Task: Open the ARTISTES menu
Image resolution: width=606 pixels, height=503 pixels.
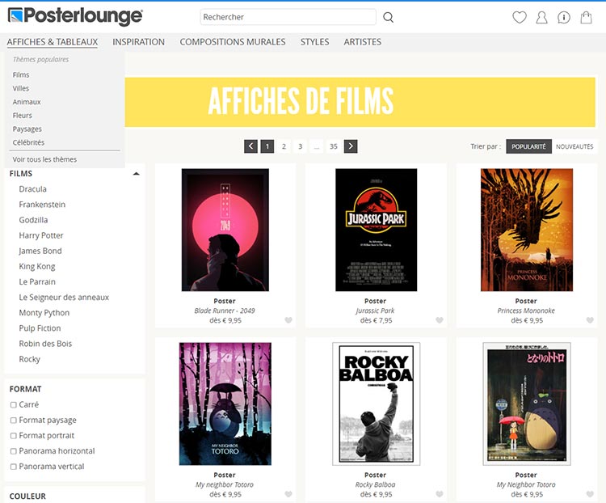Action: (x=363, y=42)
